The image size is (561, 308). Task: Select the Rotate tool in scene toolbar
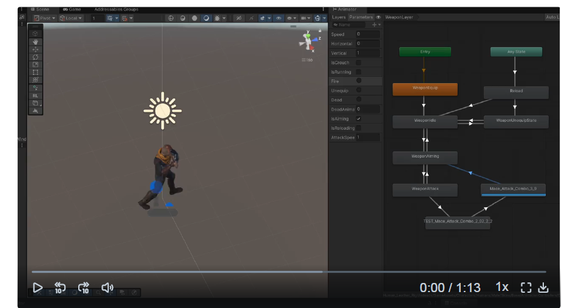click(x=35, y=57)
